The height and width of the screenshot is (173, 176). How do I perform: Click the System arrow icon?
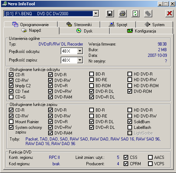pyautogui.click(x=148, y=24)
